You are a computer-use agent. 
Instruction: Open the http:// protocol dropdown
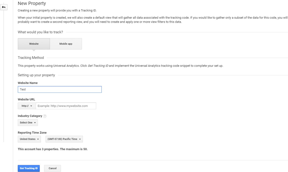(27, 106)
